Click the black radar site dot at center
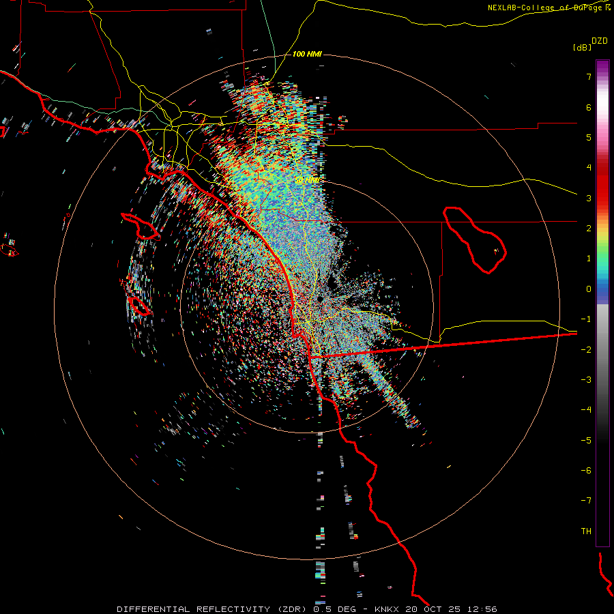614x614 pixels. [321, 299]
